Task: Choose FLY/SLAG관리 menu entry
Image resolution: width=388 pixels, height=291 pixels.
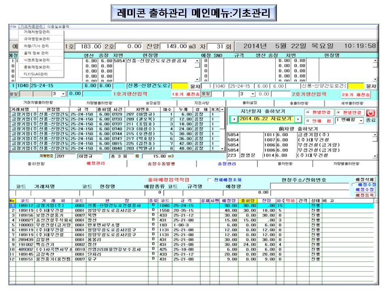Action: (x=36, y=74)
